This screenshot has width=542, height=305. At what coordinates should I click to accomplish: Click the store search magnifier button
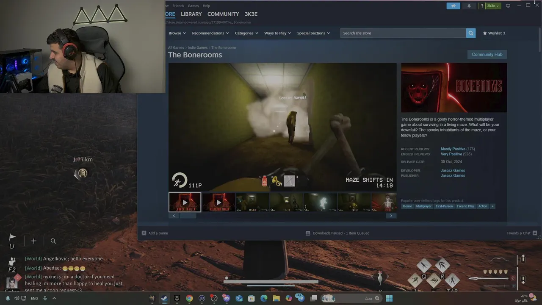tap(470, 33)
